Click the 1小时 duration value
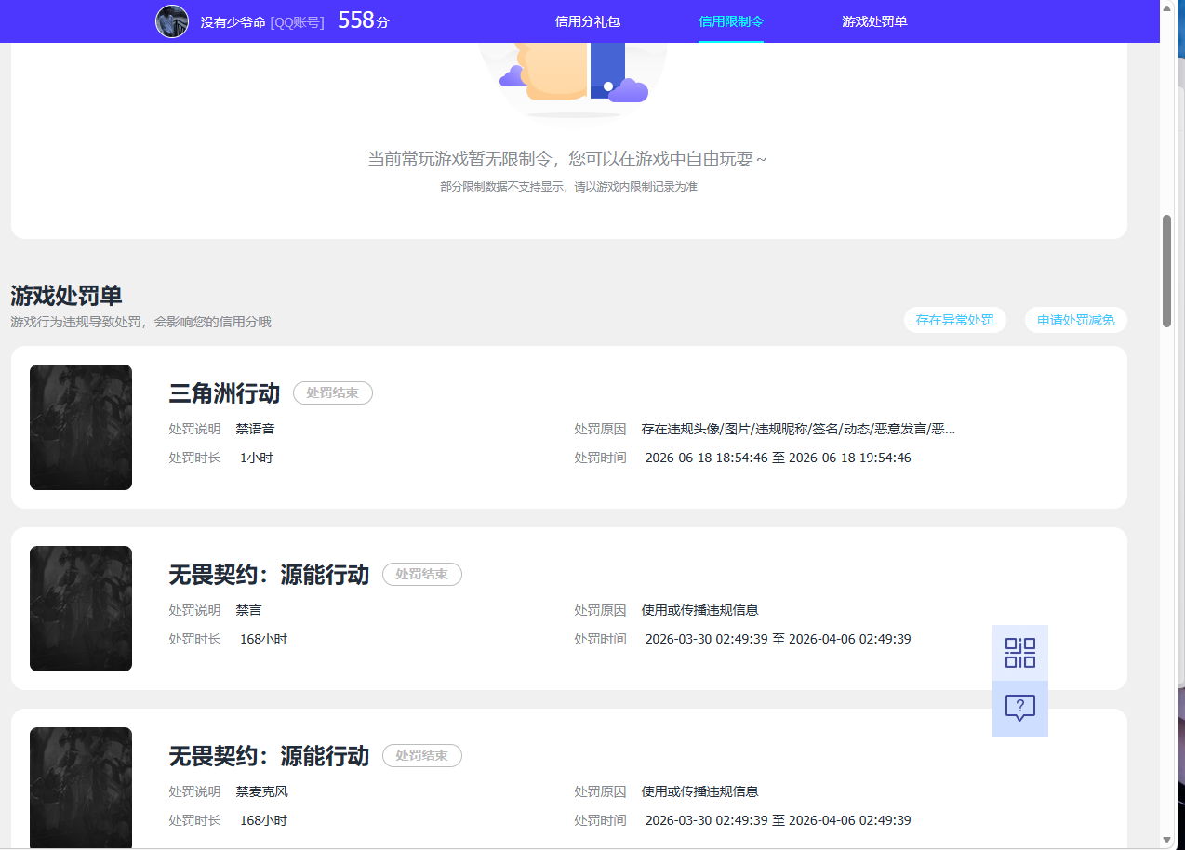 (256, 458)
